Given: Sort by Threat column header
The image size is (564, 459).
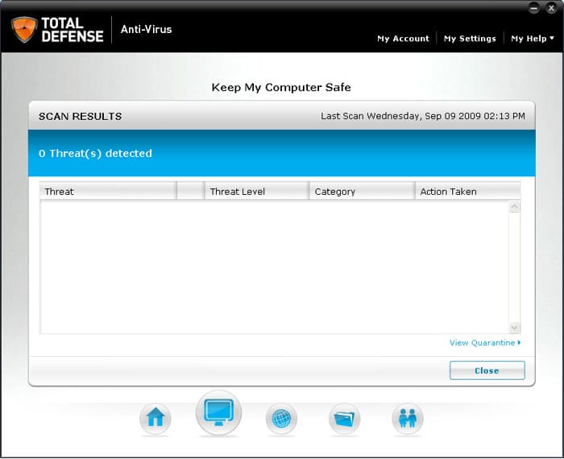Looking at the screenshot, I should click(x=108, y=191).
